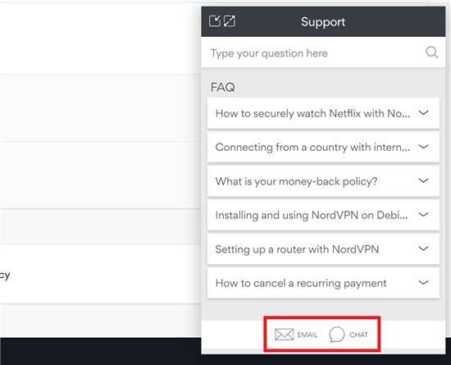Click the speech bubble Chat icon

pos(337,335)
